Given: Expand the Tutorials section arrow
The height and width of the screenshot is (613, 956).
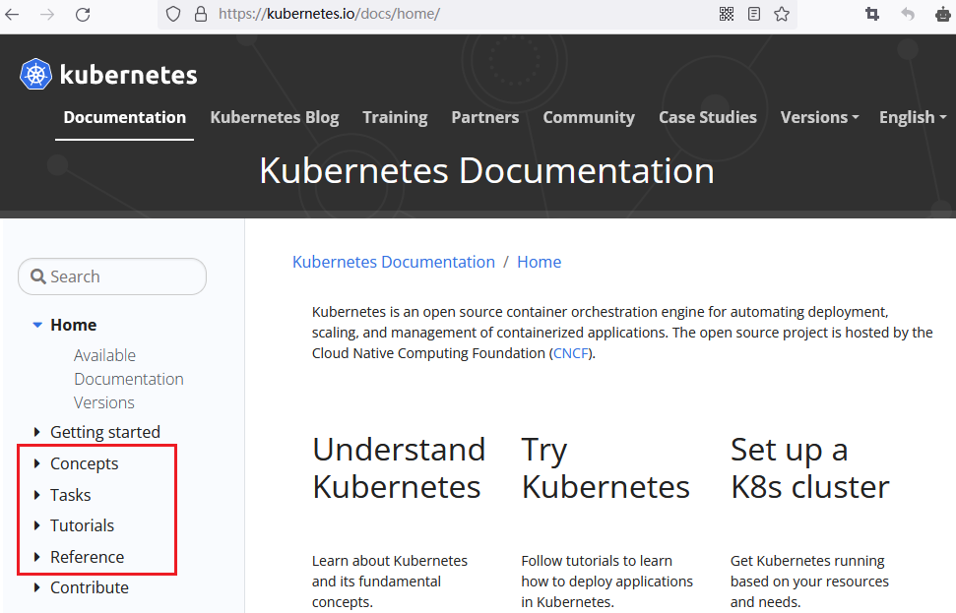Looking at the screenshot, I should pos(37,525).
